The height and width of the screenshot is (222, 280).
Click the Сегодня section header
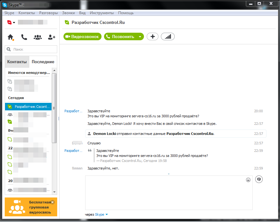point(16,98)
